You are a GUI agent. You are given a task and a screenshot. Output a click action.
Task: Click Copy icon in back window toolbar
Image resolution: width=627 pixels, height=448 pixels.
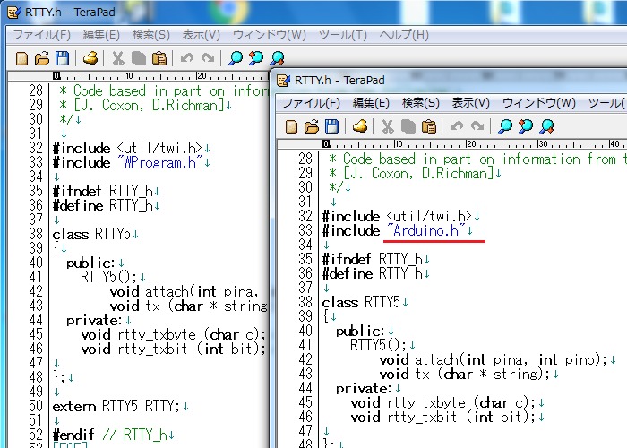tap(139, 58)
